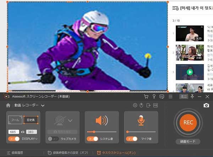Screen dimensions: 213x157
Task: Adjust the system sound volume slider
Action: tap(102, 132)
